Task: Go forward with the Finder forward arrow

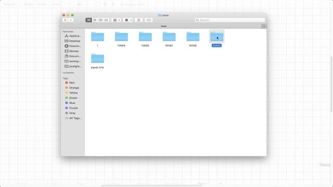Action: click(71, 20)
